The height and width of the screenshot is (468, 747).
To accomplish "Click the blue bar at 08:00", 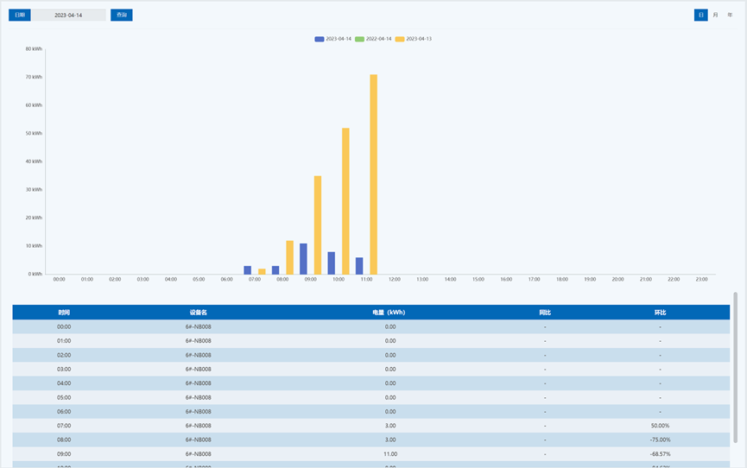I will pyautogui.click(x=275, y=270).
